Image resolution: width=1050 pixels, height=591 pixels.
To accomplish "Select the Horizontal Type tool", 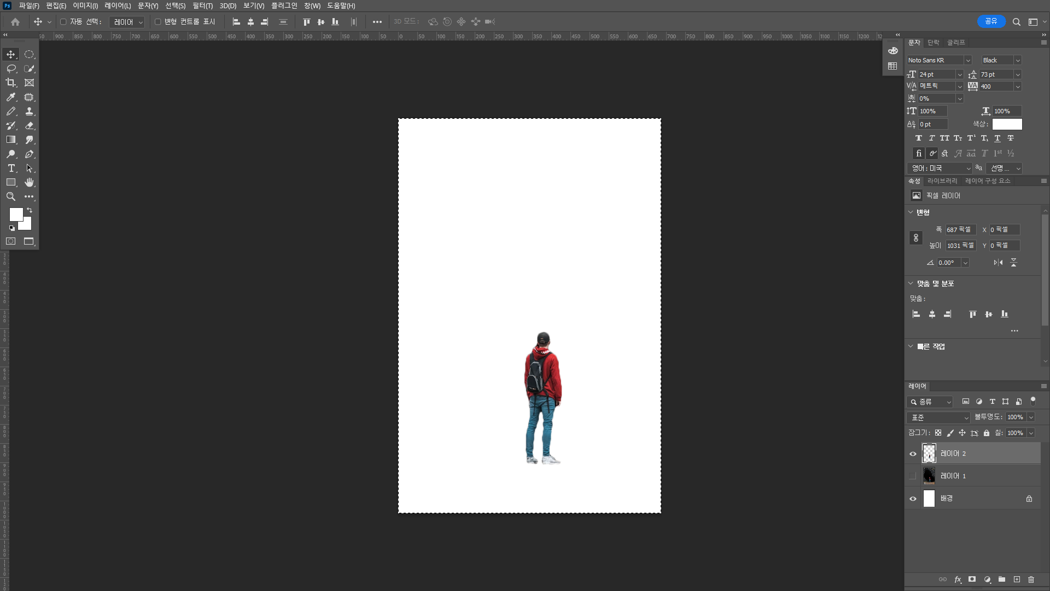I will (11, 169).
